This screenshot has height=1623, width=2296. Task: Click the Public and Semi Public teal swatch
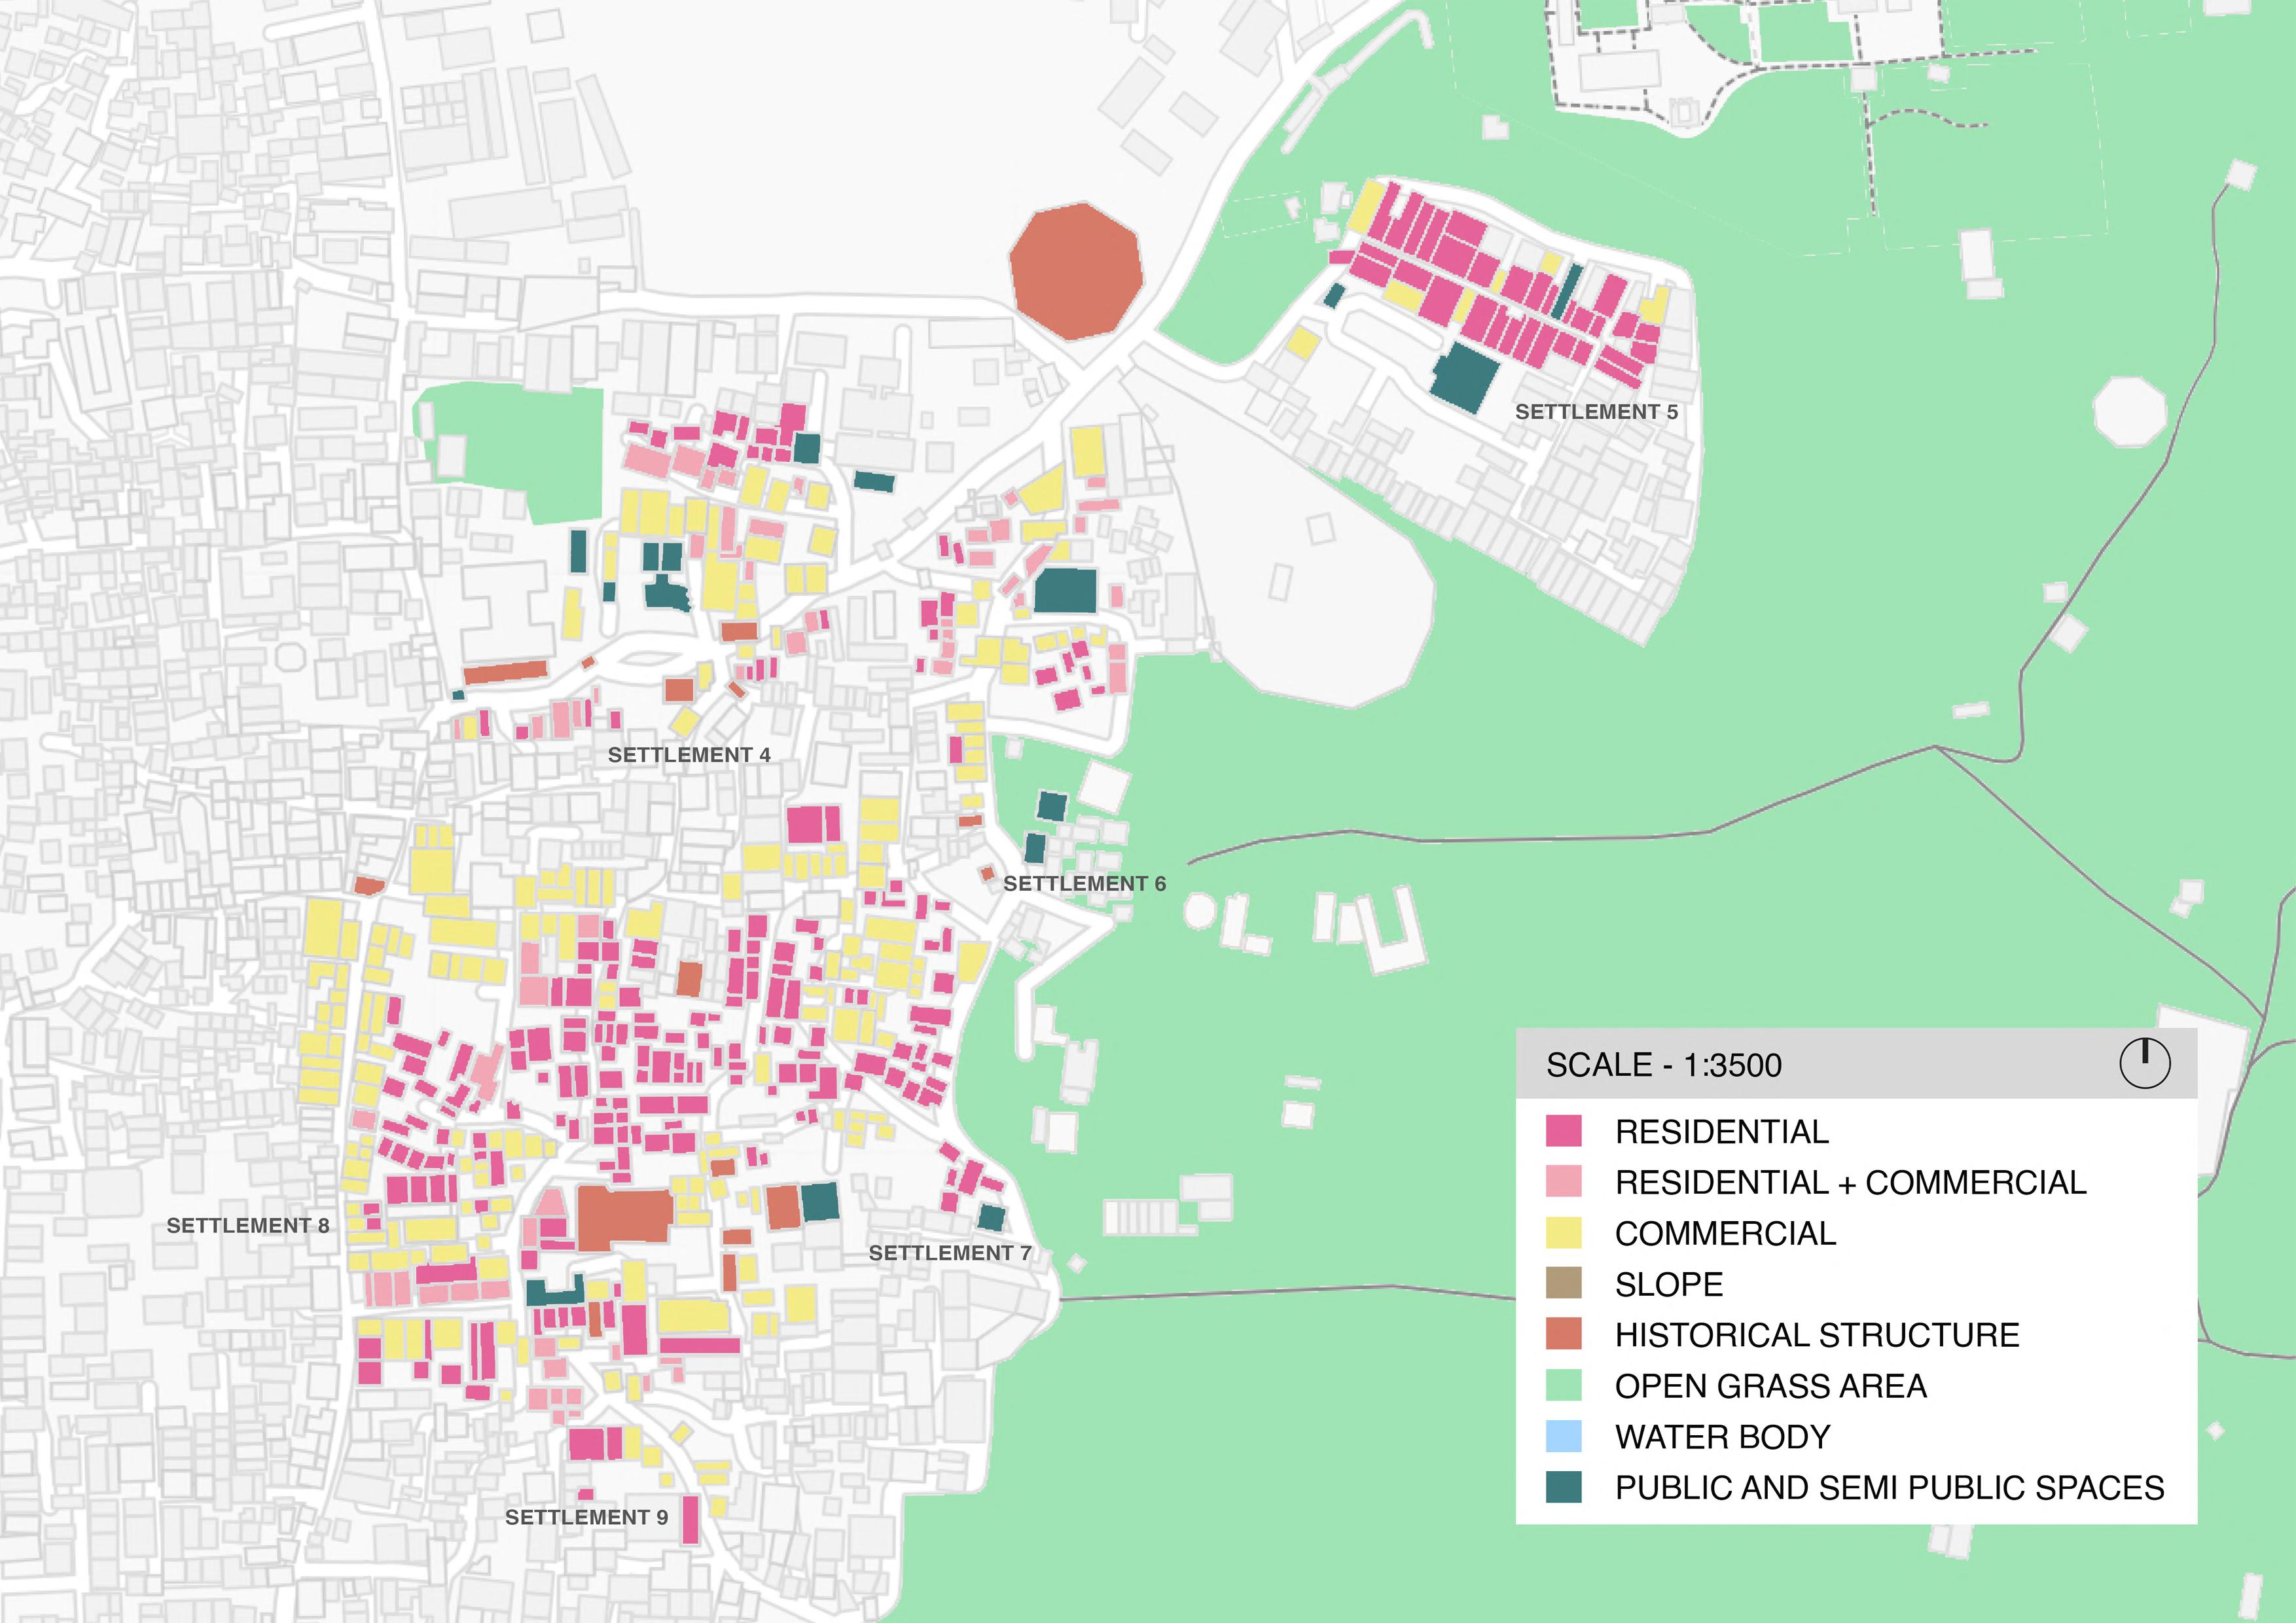click(1564, 1487)
